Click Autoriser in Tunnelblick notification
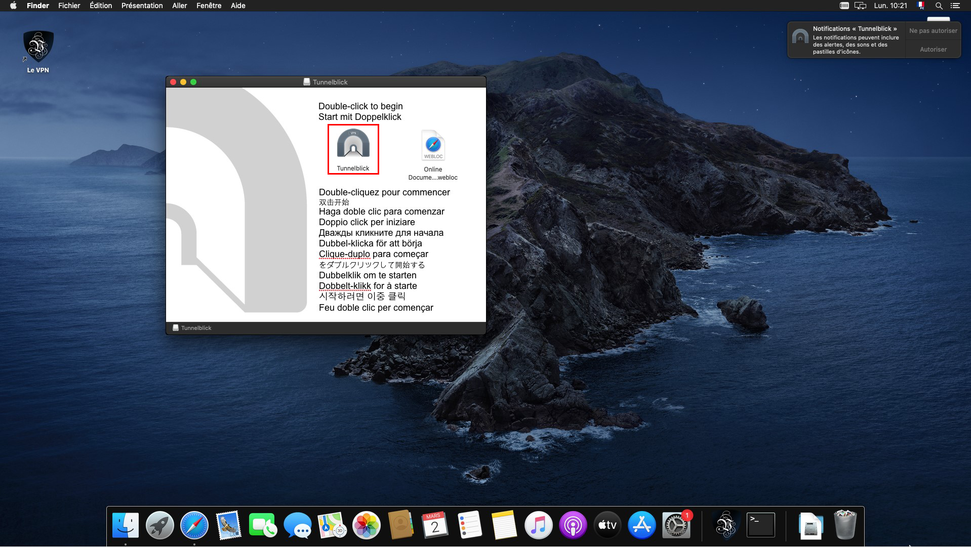 [933, 49]
